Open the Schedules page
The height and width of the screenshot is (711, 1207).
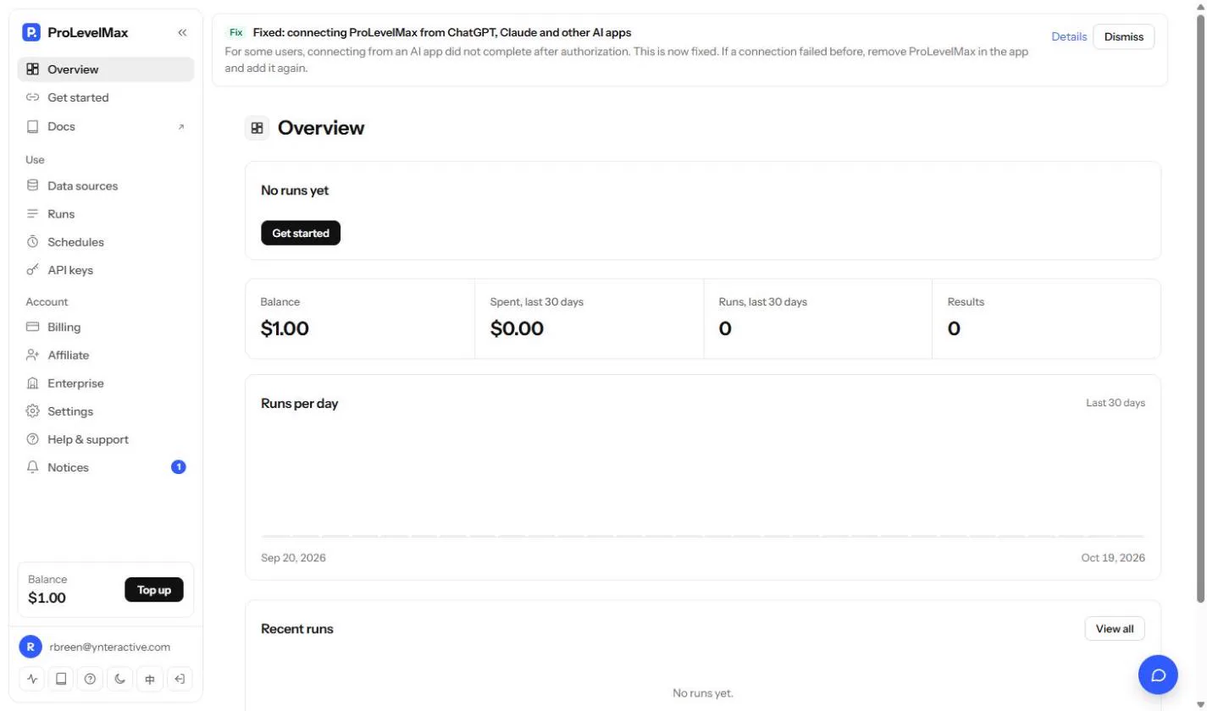click(x=106, y=242)
